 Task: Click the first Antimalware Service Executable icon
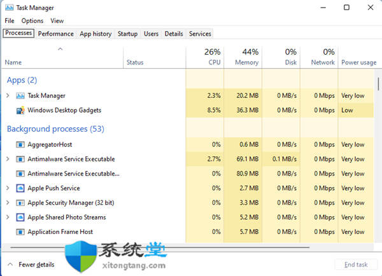(x=20, y=159)
